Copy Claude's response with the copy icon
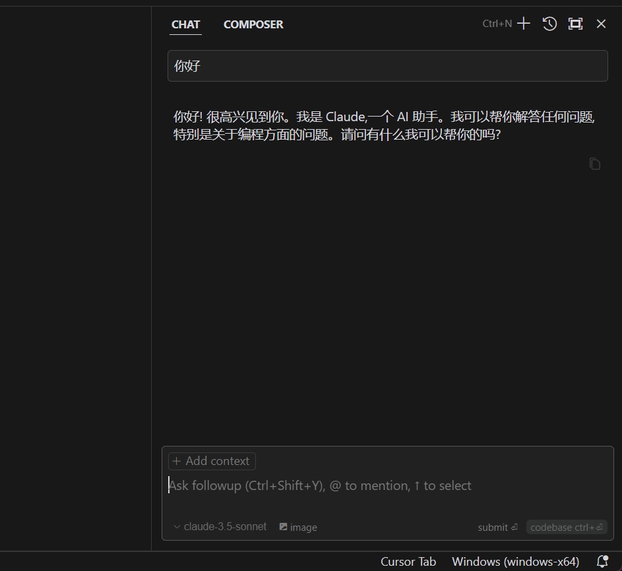The image size is (622, 571). click(x=594, y=163)
